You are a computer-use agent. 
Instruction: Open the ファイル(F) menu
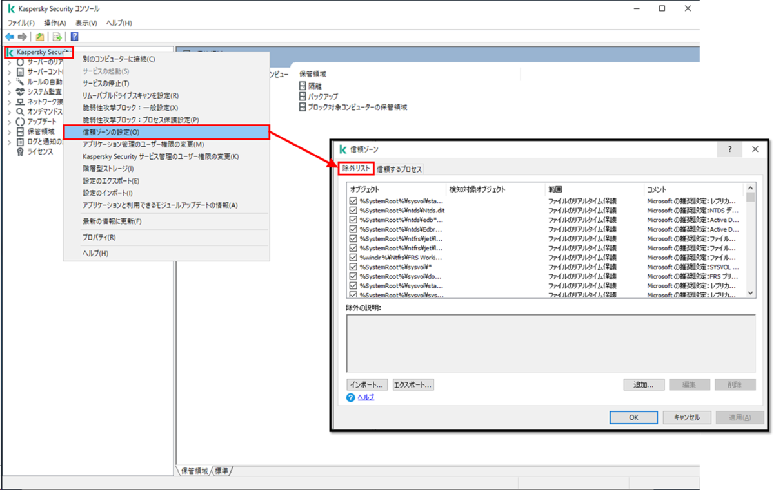[21, 23]
